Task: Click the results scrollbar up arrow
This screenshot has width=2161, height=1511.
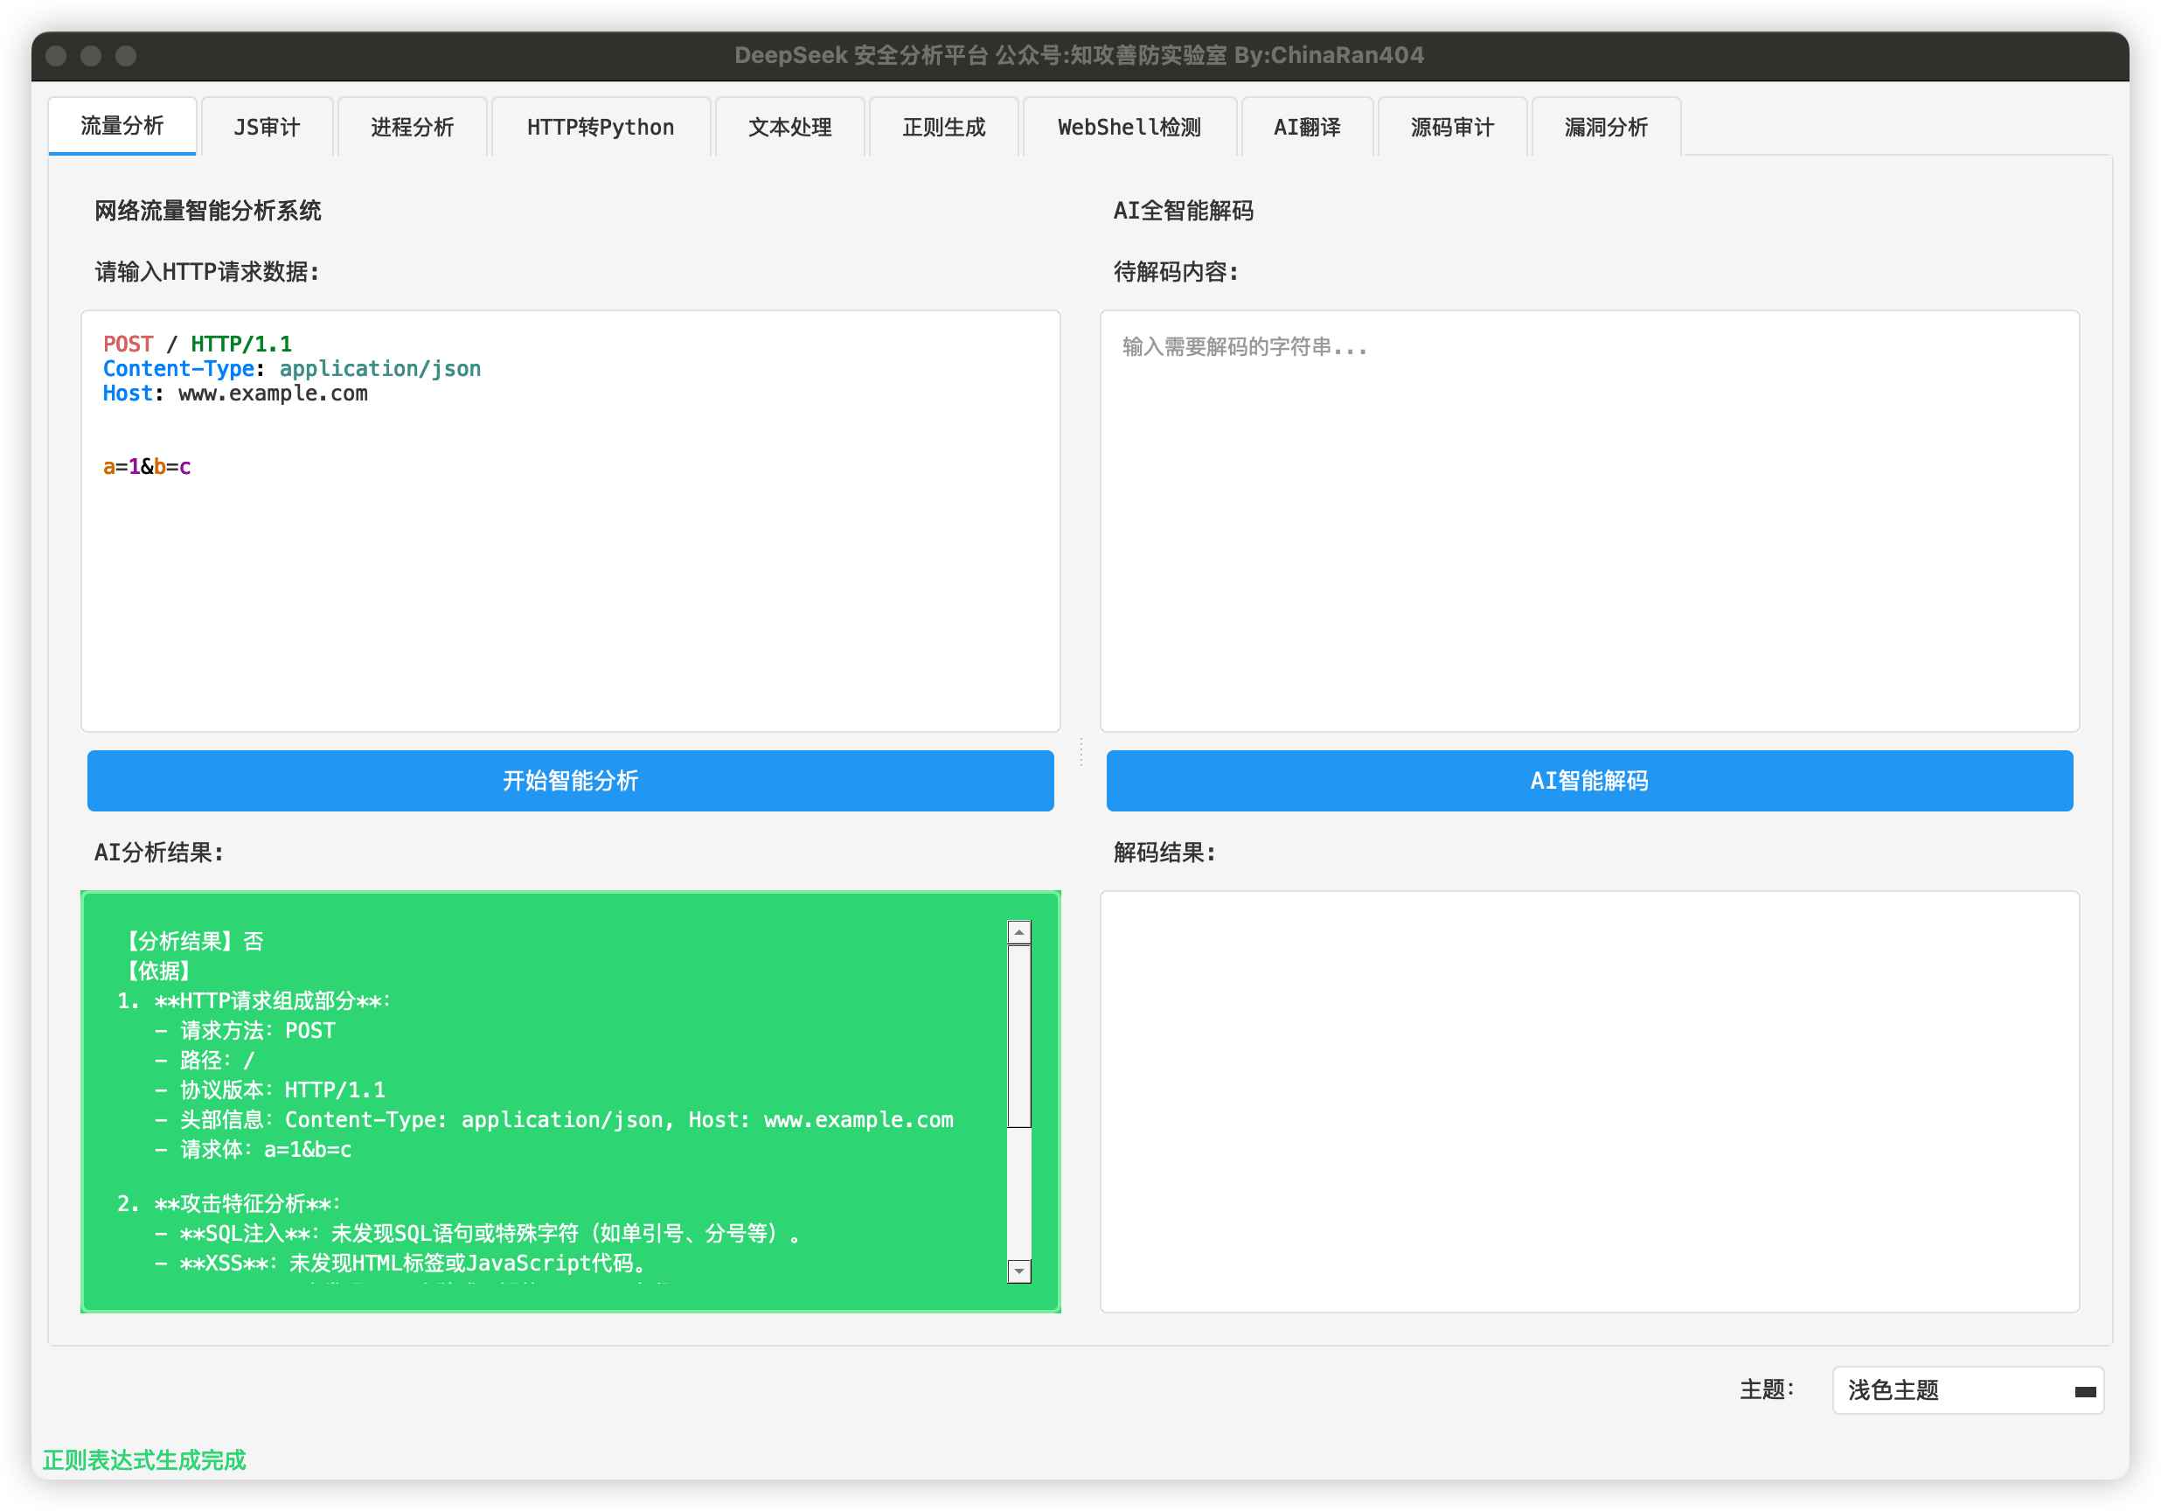Action: point(1018,932)
